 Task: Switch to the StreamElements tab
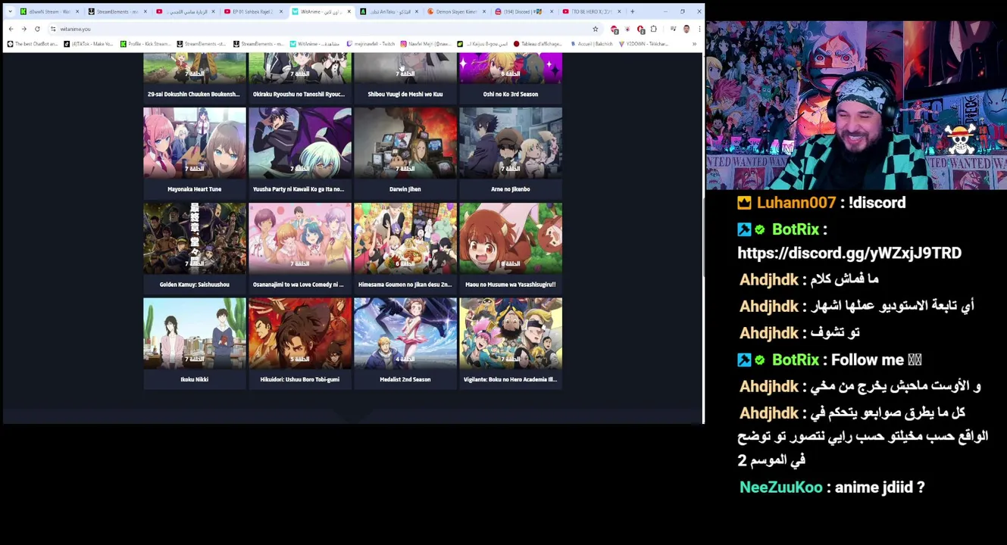tap(117, 11)
